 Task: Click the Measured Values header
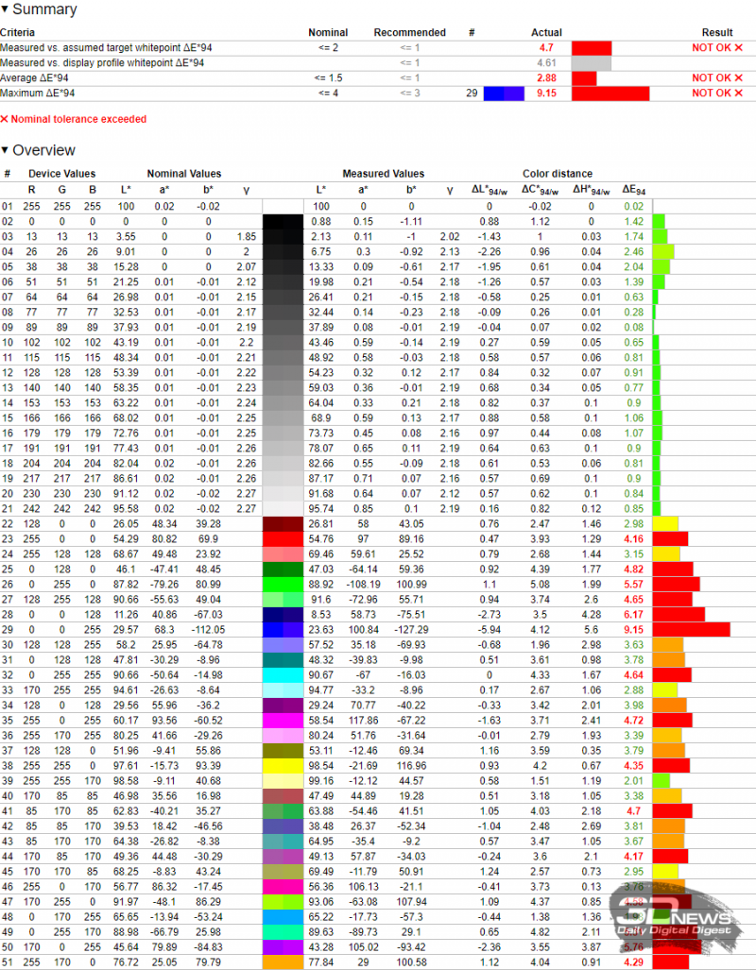coord(383,174)
